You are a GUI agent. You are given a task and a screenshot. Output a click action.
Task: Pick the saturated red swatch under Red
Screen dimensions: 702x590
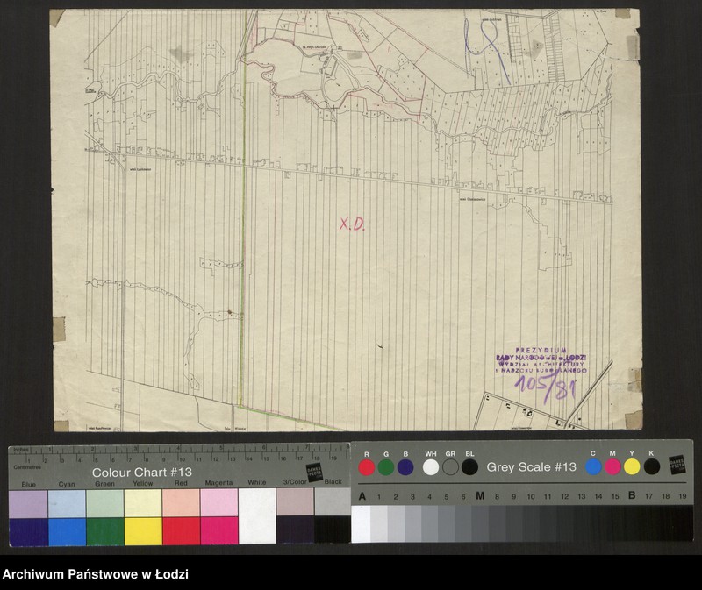click(181, 530)
